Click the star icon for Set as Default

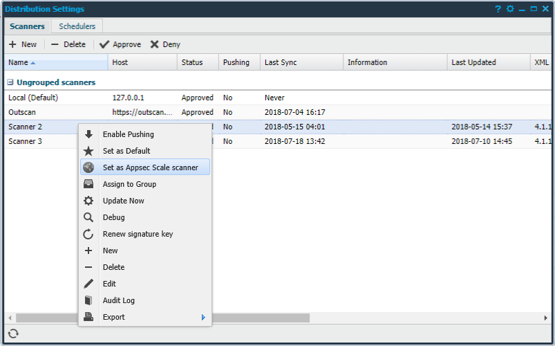[x=88, y=151]
